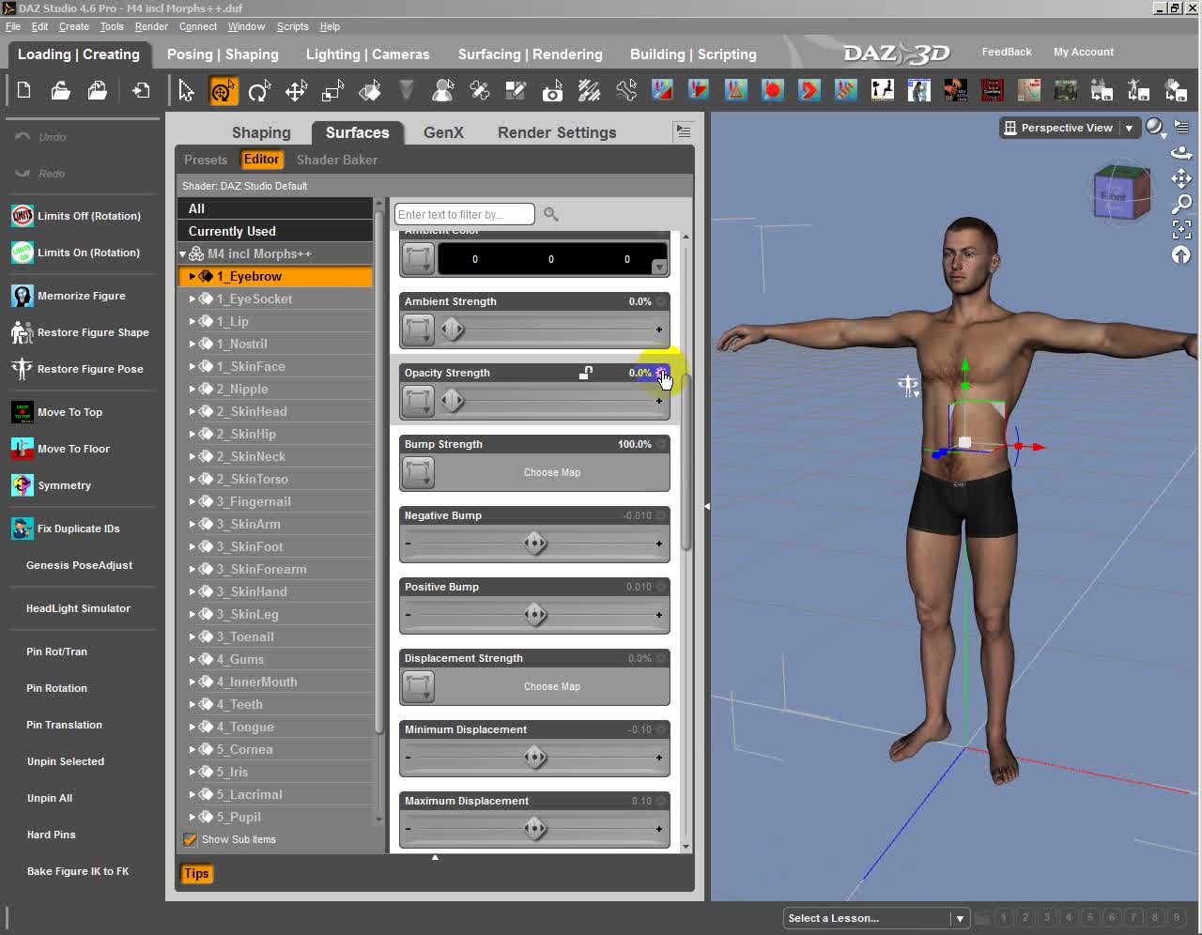Image resolution: width=1202 pixels, height=935 pixels.
Task: Open the viewport options menu icon
Action: (1182, 128)
